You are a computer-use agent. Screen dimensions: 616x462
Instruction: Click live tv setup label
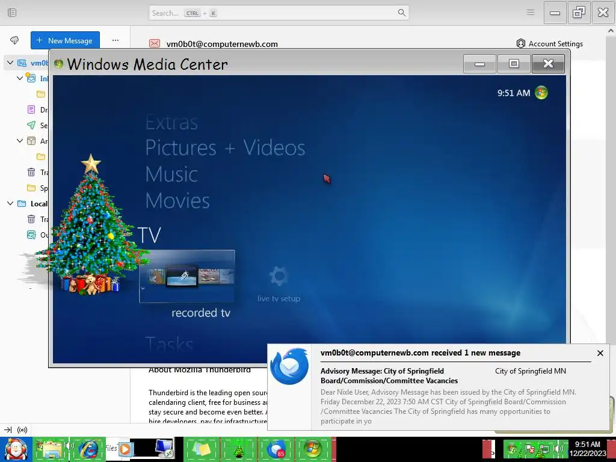coord(279,298)
